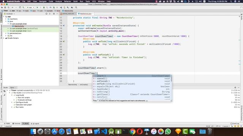This screenshot has width=243, height=136.
Task: Open Google Chrome from the Dock
Action: (x=133, y=131)
